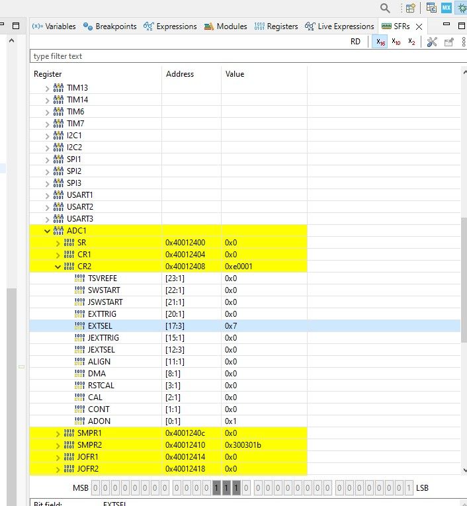Viewport: 467px width, 506px height.
Task: Minimize the SFRs view panel
Action: coord(446,24)
